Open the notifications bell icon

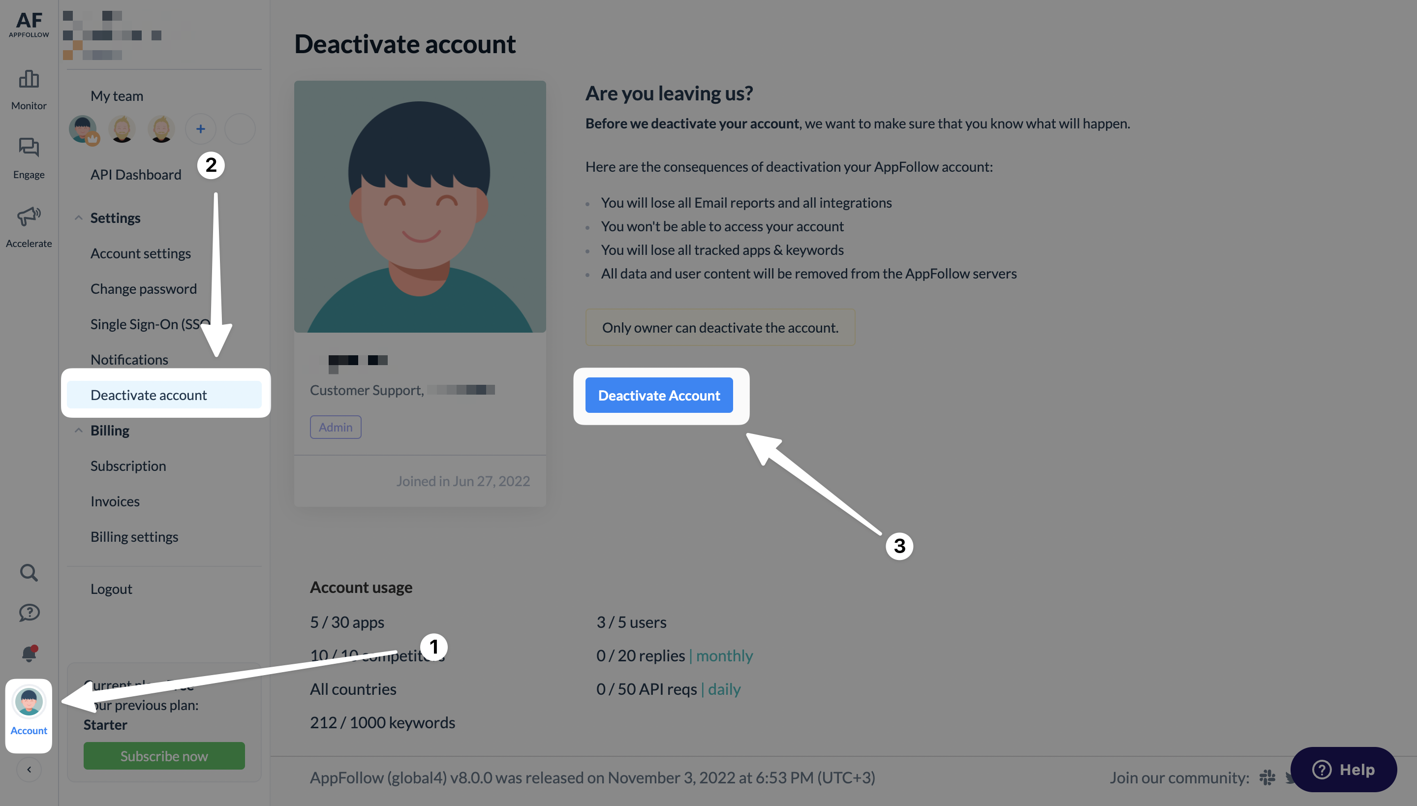(29, 653)
